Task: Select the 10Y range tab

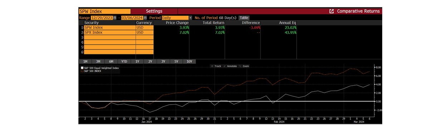Action: (189, 61)
